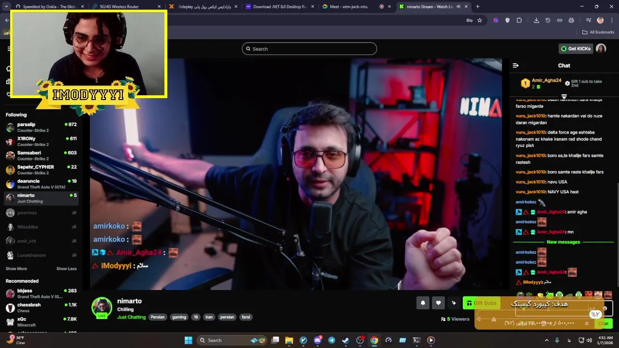The image size is (619, 348).
Task: Open File Explorer from the taskbar
Action: (289, 340)
